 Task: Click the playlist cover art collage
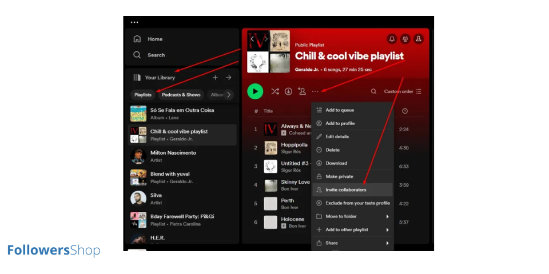coord(269,51)
